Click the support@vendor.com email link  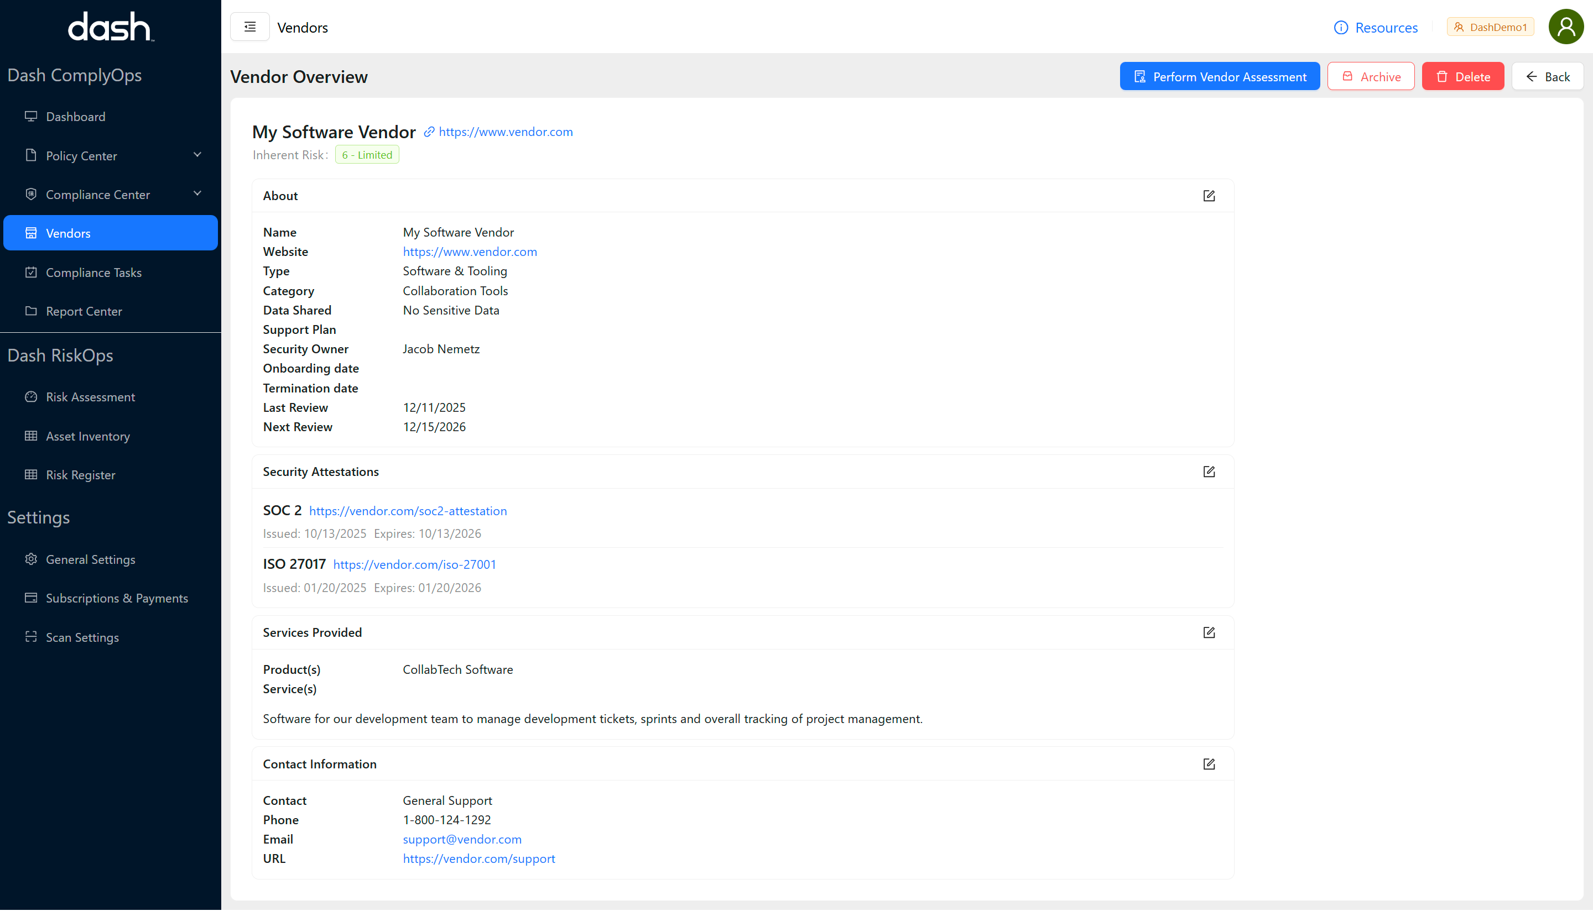[462, 839]
